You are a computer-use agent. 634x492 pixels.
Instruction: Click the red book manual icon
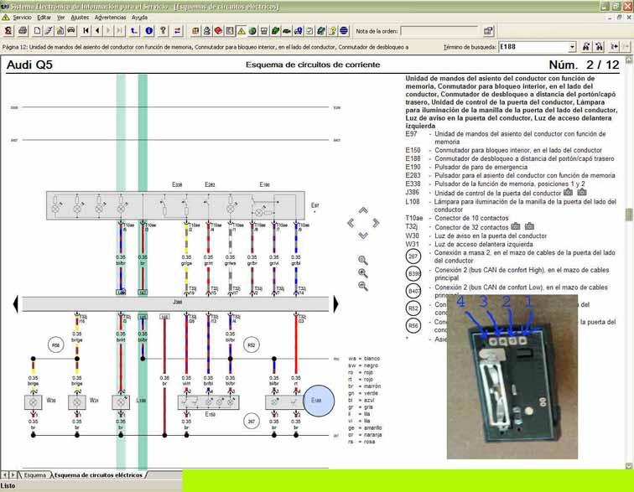pyautogui.click(x=218, y=31)
